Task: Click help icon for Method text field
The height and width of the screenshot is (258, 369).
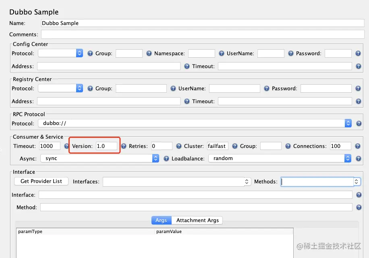Action: click(359, 207)
